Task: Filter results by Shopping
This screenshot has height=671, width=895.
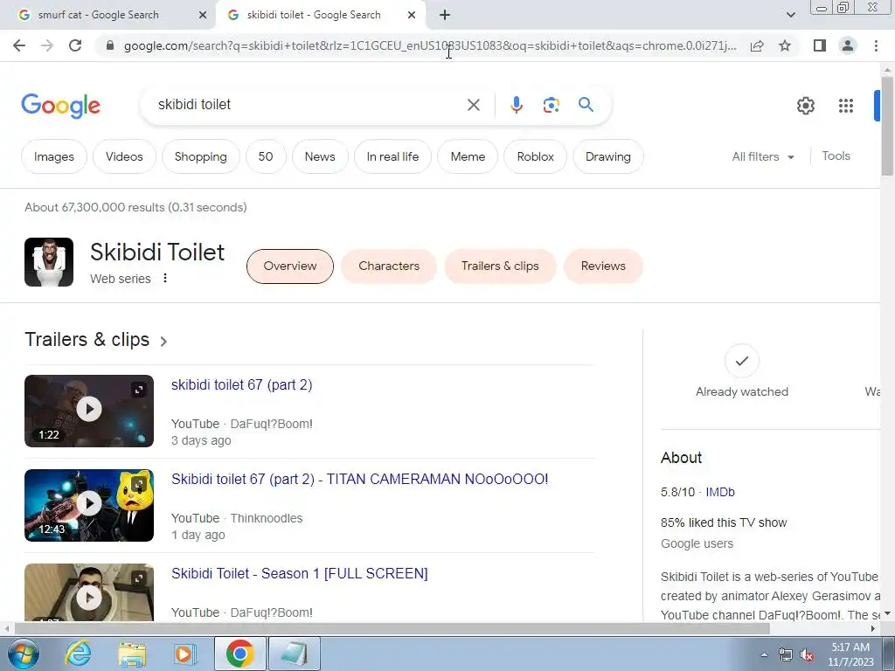Action: [201, 156]
